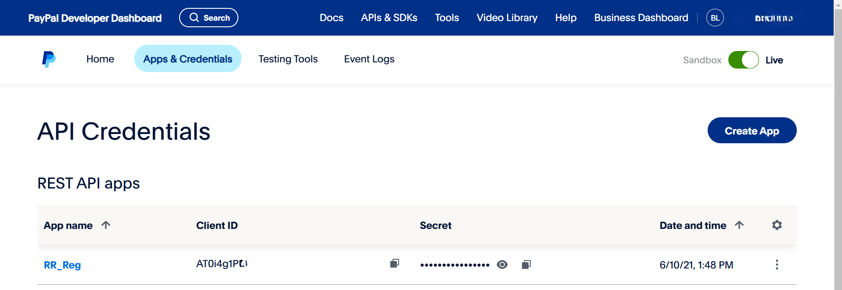The image size is (842, 290).
Task: Open table settings gear icon
Action: tap(777, 225)
